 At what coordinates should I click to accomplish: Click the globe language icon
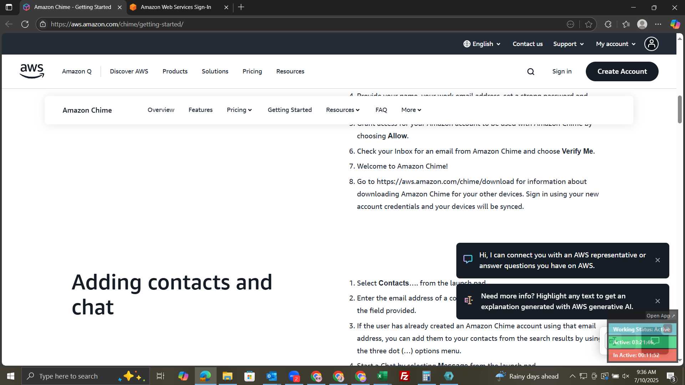(x=467, y=44)
